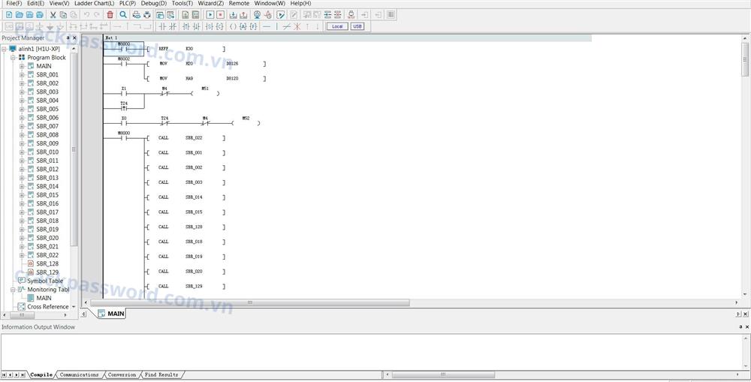Click the Save icon in the toolbar
Screen dimensions: 751x382
tap(29, 15)
